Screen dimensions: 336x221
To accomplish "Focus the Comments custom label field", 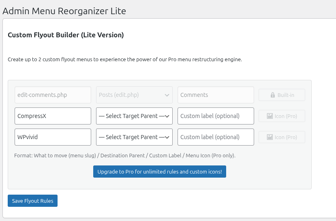I will 216,95.
